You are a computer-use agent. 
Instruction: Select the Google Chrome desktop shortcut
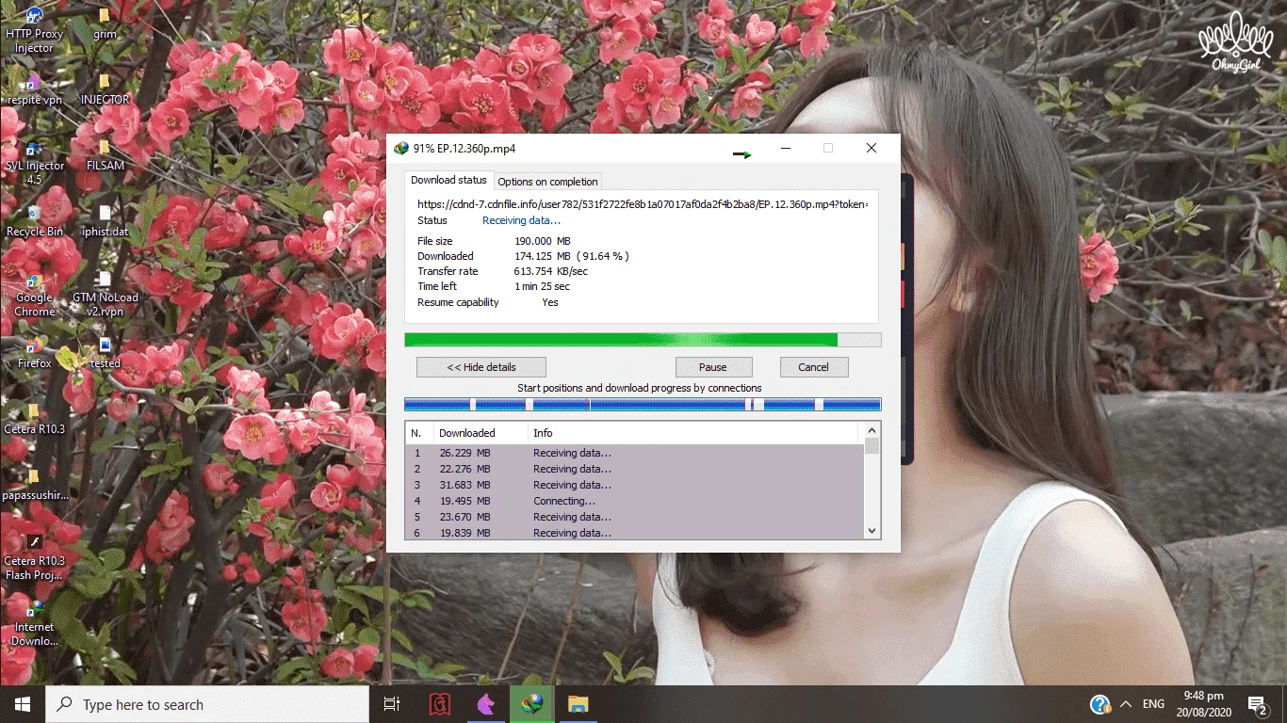(34, 293)
